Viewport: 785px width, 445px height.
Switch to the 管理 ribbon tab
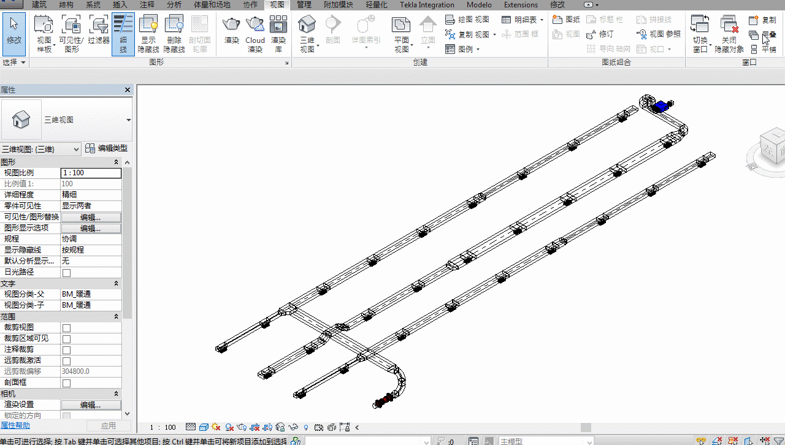click(304, 4)
